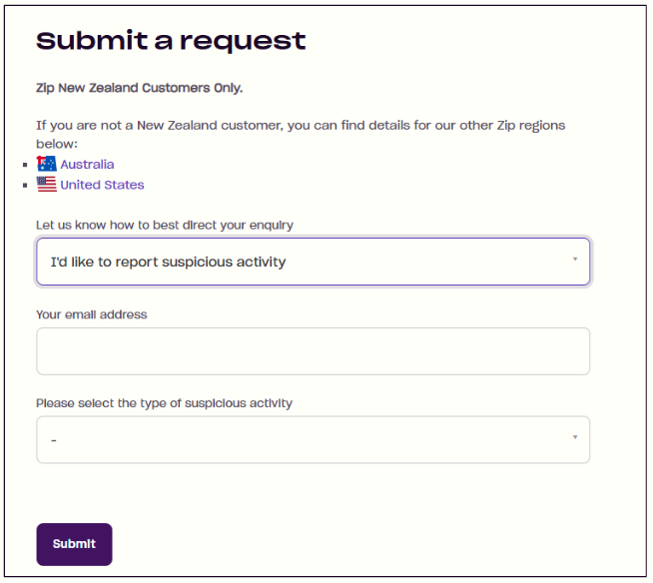
Task: Click the arrow on the enquiry dropdown
Action: 575,260
